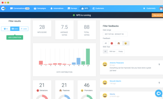Click the green bar for score 10
Image resolution: width=163 pixels, height=99 pixels.
coord(88,57)
